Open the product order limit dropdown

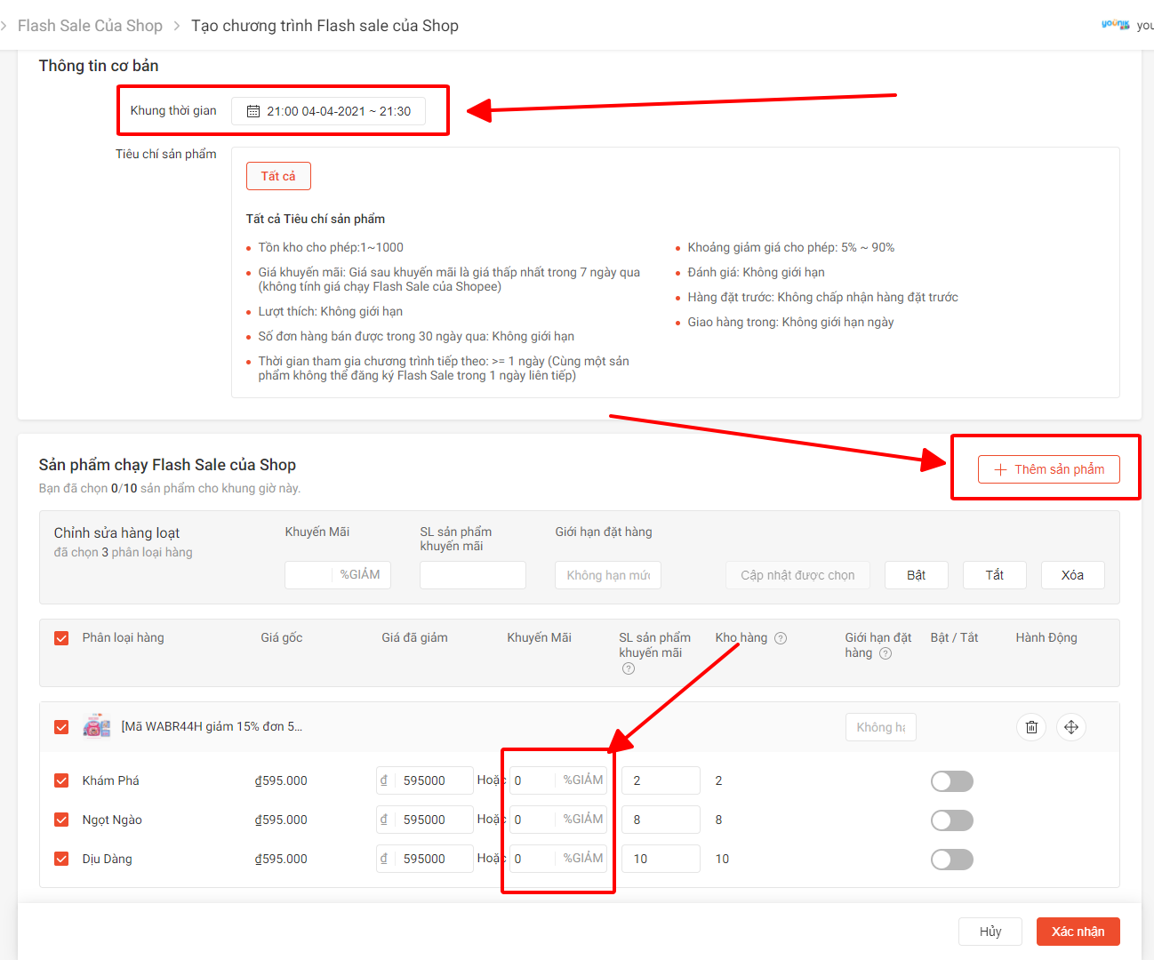point(880,727)
